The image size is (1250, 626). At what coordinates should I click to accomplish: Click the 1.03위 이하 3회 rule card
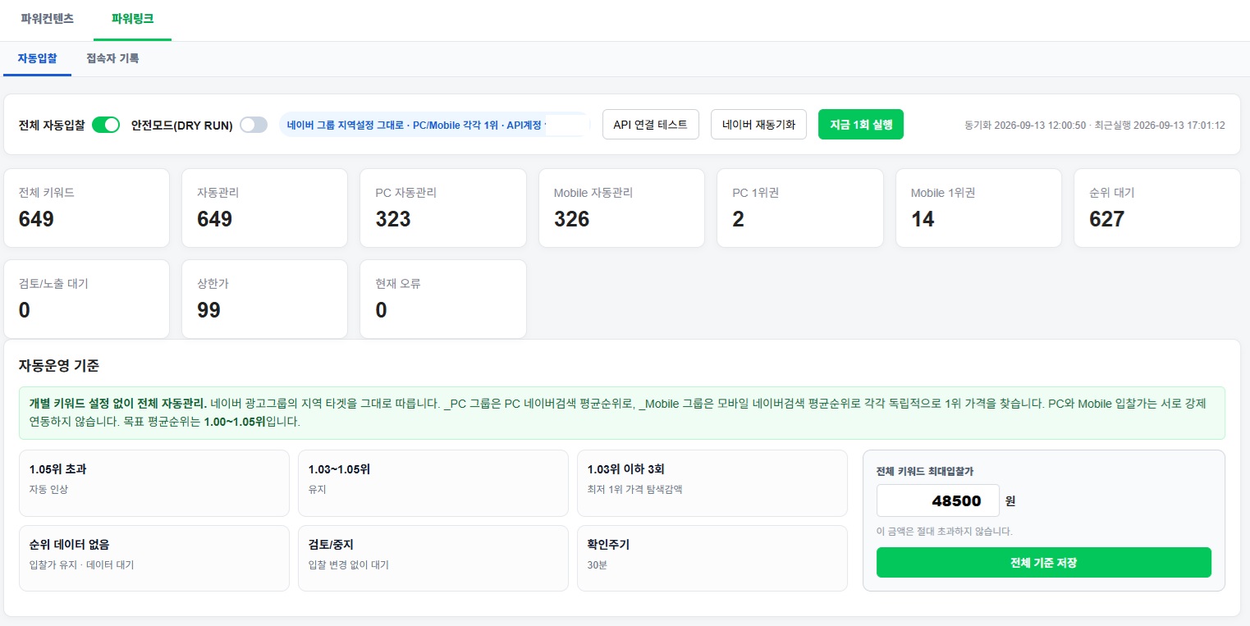point(712,483)
